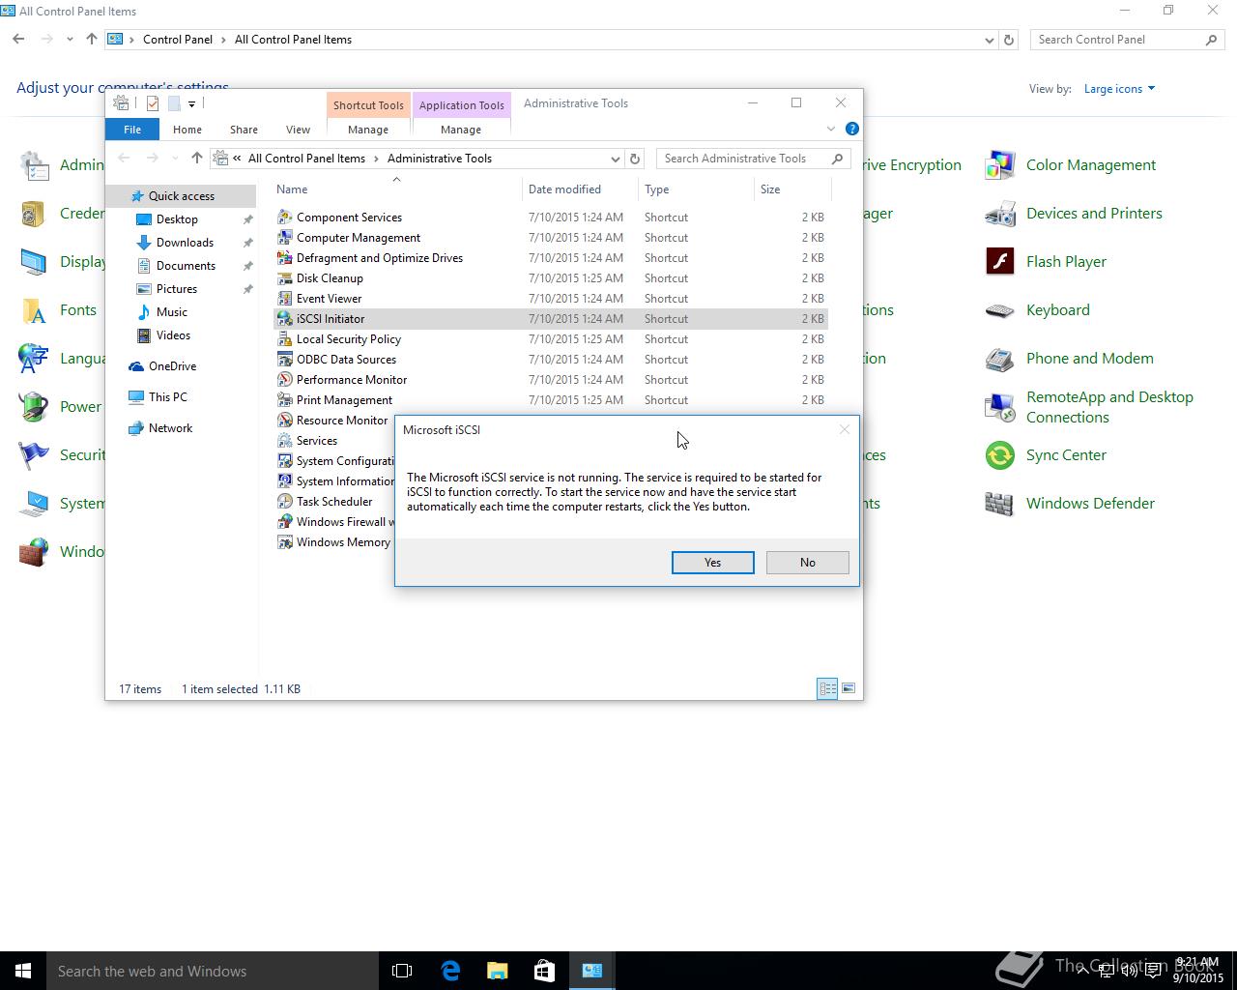1237x990 pixels.
Task: Select Print Management icon
Action: pos(285,400)
